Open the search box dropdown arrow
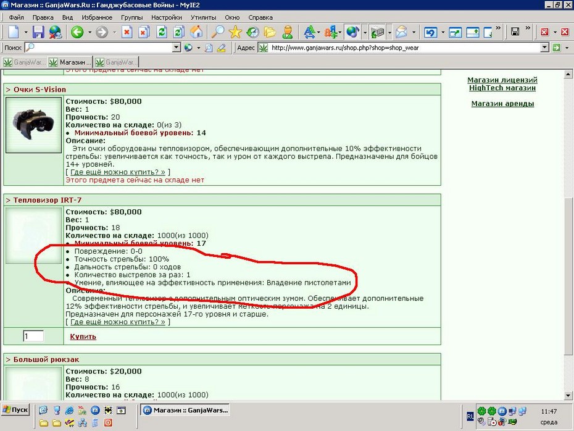574x431 pixels. [x=177, y=48]
